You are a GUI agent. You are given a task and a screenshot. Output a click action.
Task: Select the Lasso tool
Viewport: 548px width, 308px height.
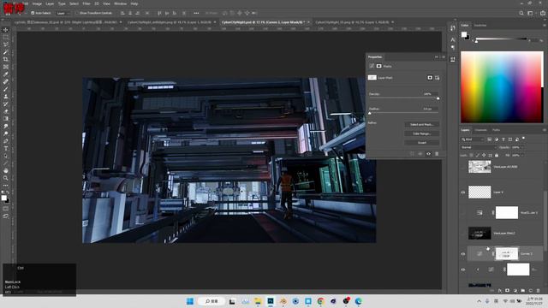[6, 44]
